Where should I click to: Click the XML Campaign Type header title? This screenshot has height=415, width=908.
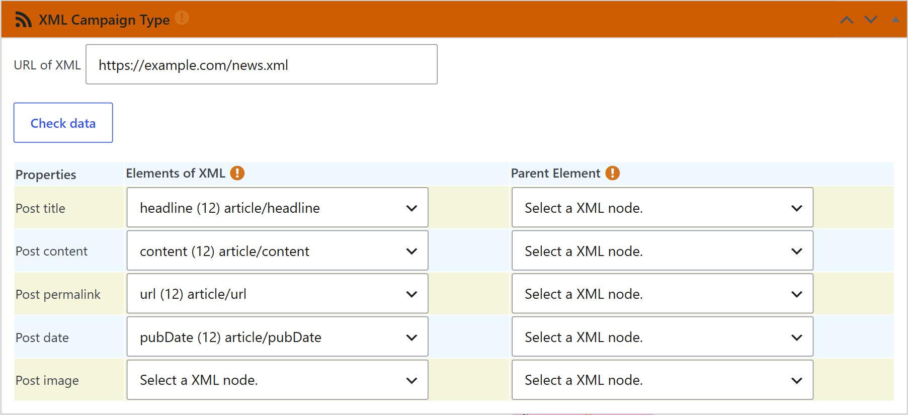[x=104, y=20]
